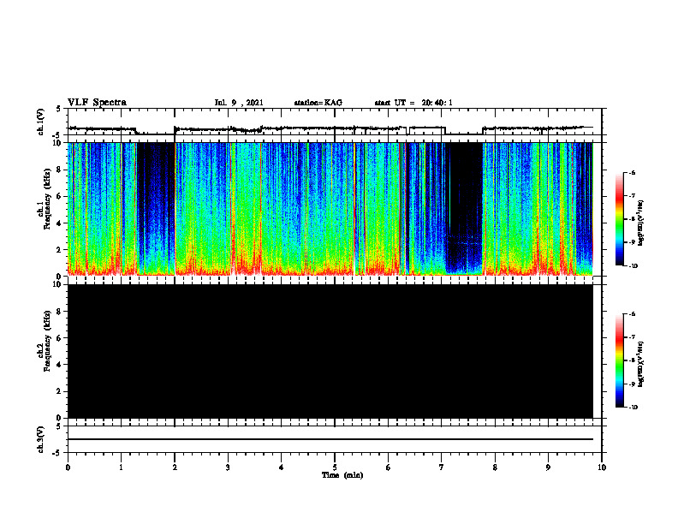Click time axis tick label "7"
This screenshot has height=524, width=678.
[442, 467]
